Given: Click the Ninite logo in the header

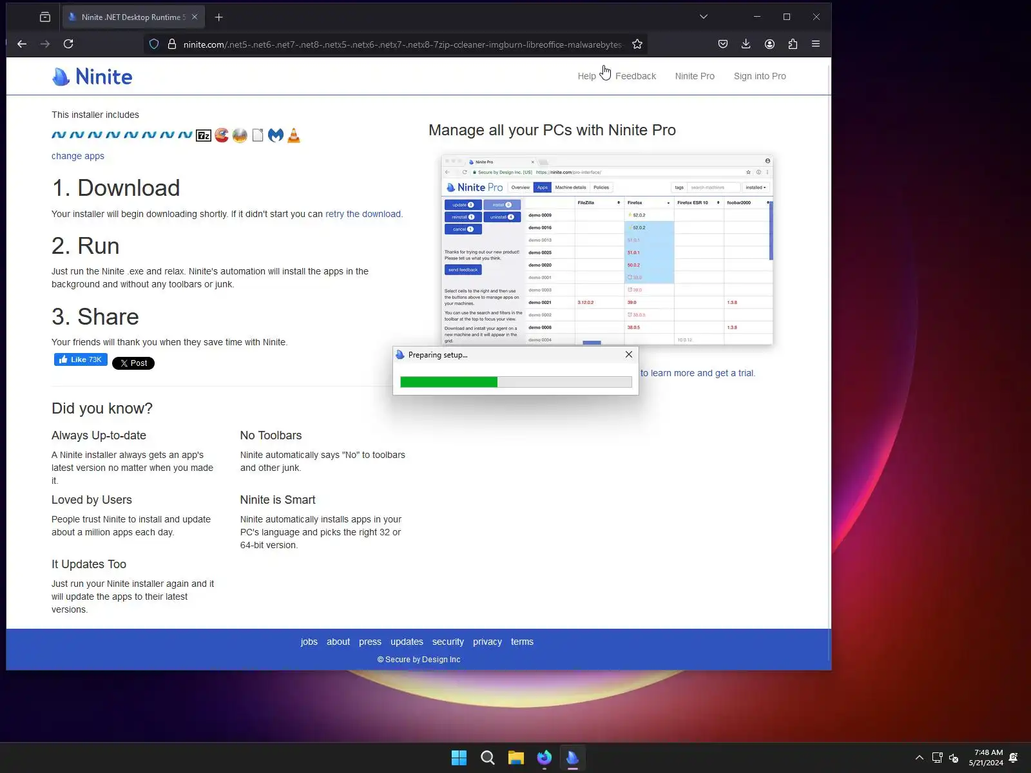Looking at the screenshot, I should point(92,77).
